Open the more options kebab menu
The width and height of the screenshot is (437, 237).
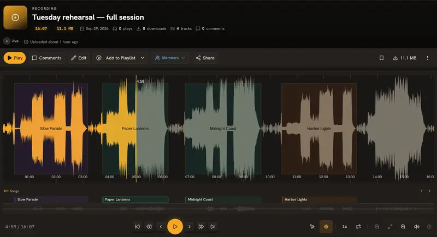click(428, 58)
